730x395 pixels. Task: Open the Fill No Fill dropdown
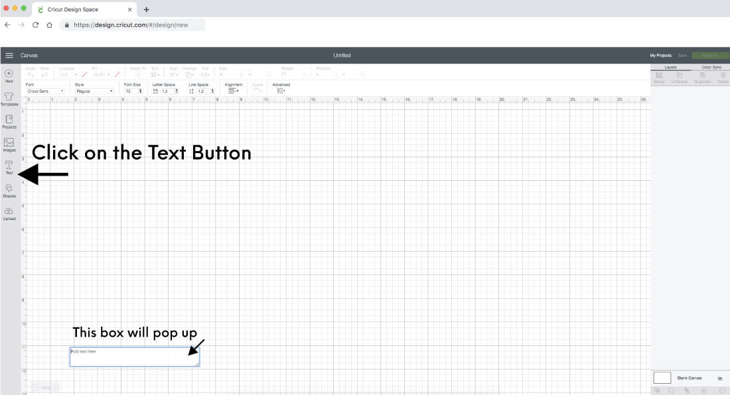coord(102,74)
